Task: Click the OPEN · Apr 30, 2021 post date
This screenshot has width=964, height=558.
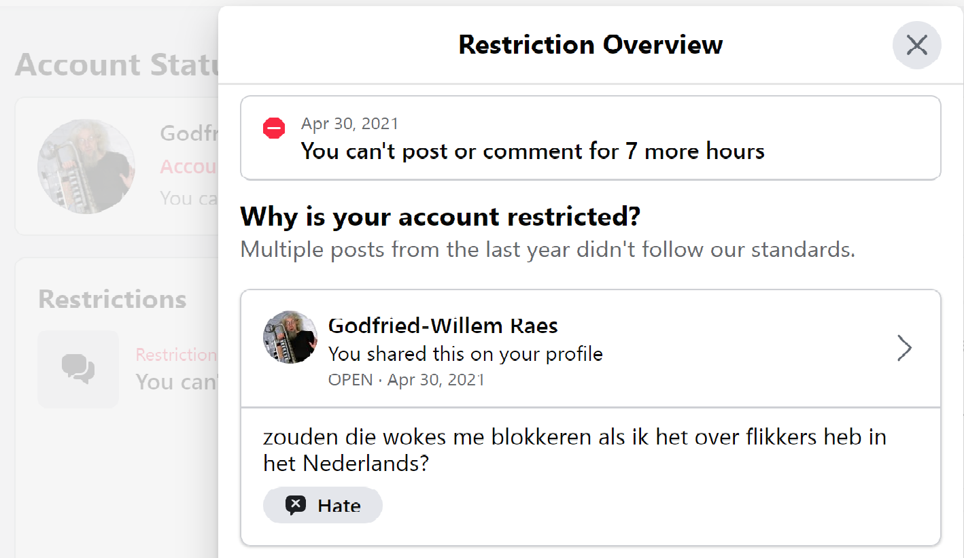Action: click(407, 379)
